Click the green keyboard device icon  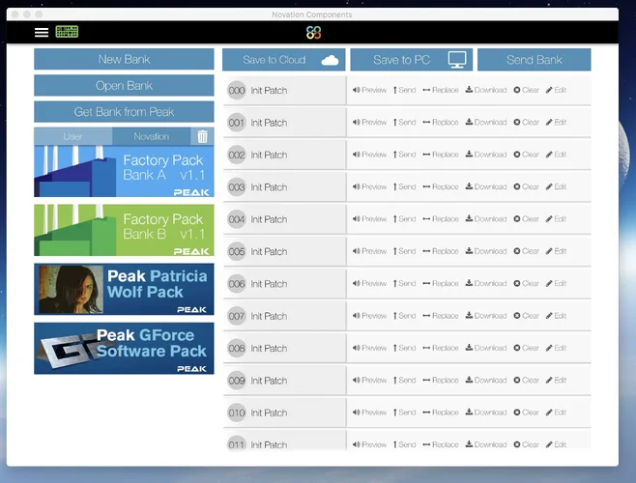[67, 32]
